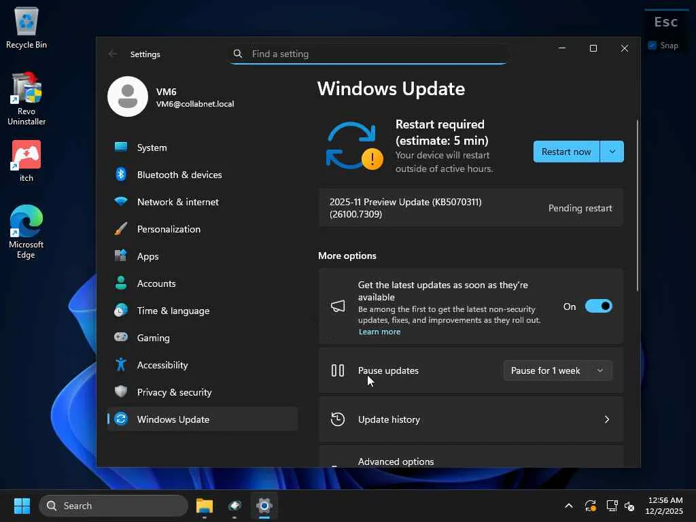The width and height of the screenshot is (696, 522).
Task: Turn off get latest updates toggle
Action: coord(598,307)
